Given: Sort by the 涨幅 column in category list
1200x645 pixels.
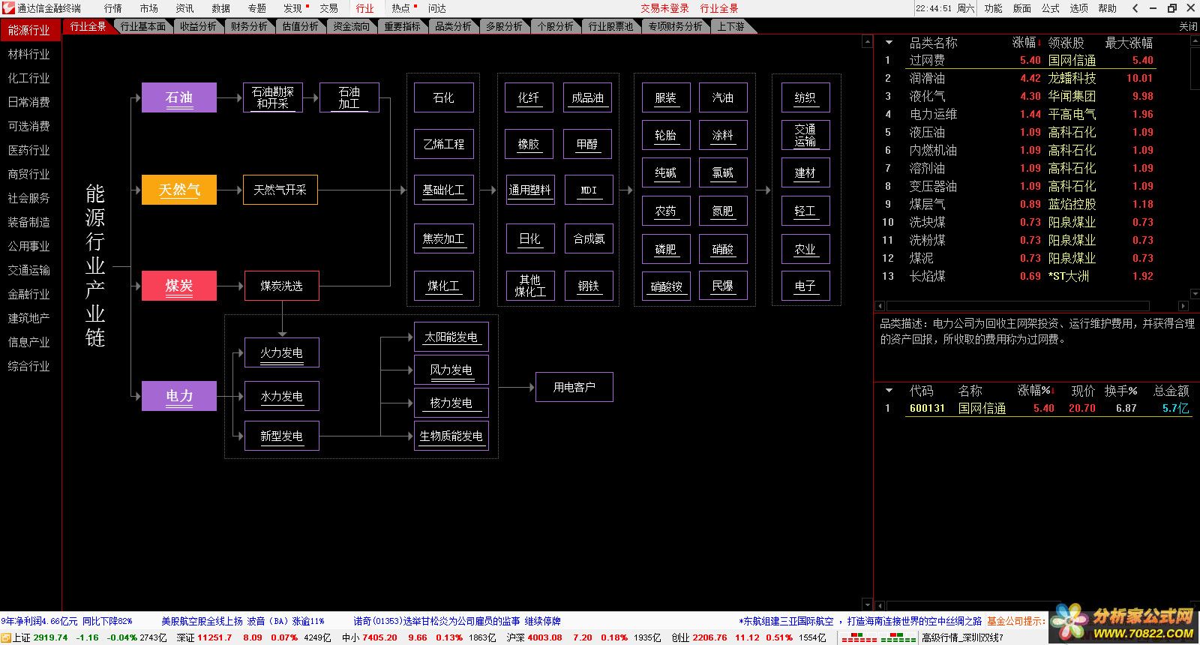Looking at the screenshot, I should (x=1025, y=43).
